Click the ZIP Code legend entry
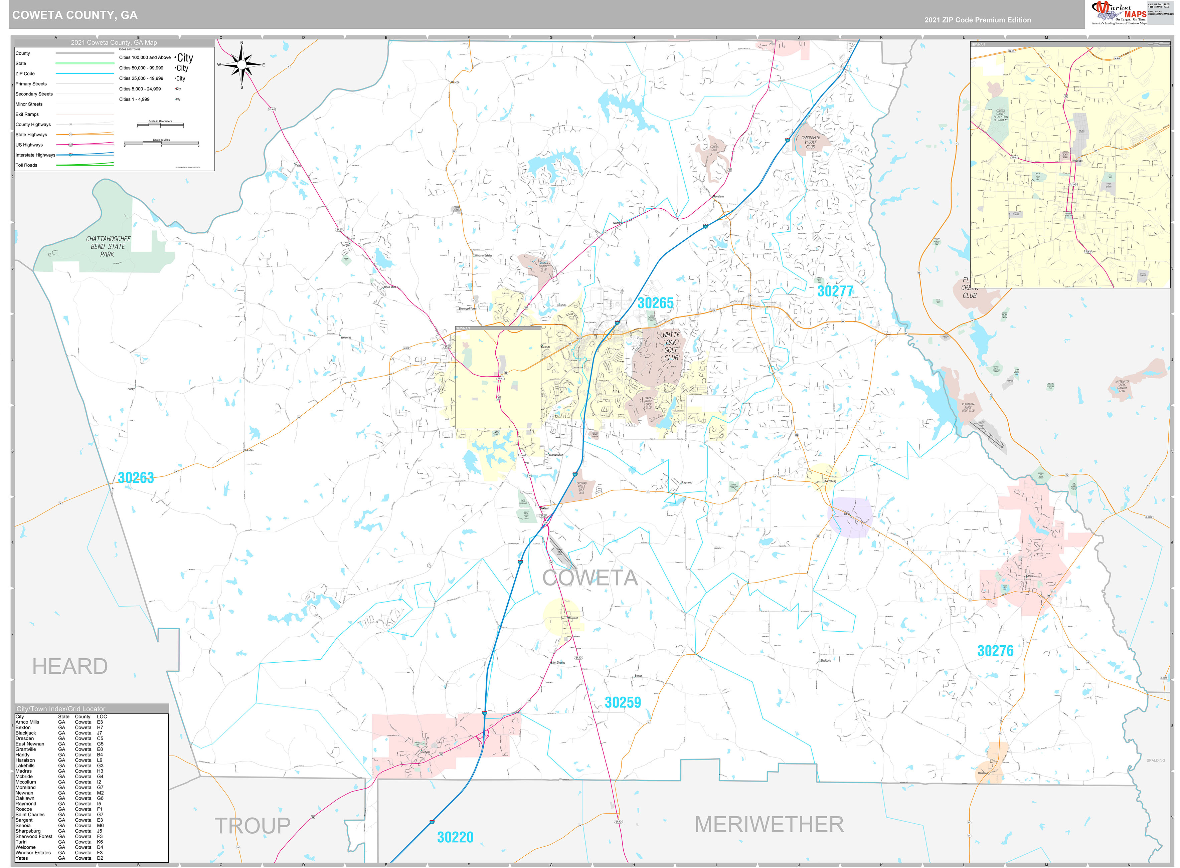The height and width of the screenshot is (868, 1180). pos(25,73)
